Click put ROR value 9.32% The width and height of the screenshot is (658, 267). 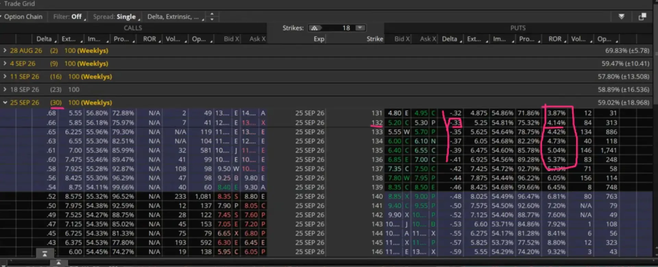click(556, 252)
